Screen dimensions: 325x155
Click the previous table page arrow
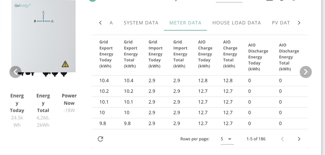click(x=282, y=139)
